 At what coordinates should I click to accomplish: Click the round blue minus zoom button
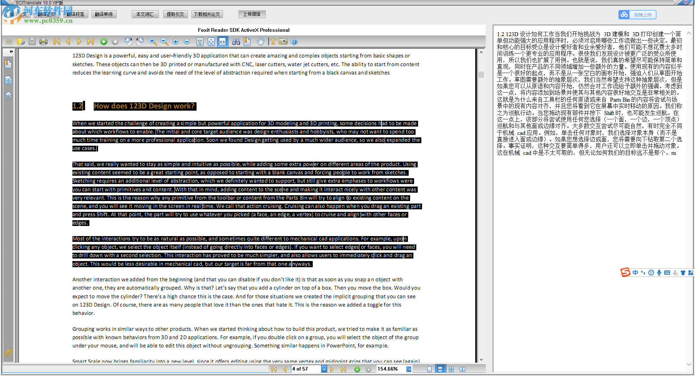(187, 42)
